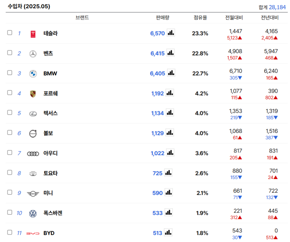Open the bar chart icon next to 벤츠 6,415
The width and height of the screenshot is (290, 242).
point(171,53)
